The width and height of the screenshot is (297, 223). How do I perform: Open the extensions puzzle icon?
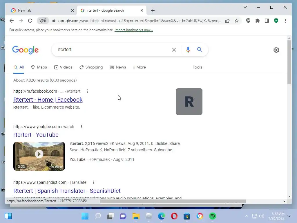click(258, 21)
